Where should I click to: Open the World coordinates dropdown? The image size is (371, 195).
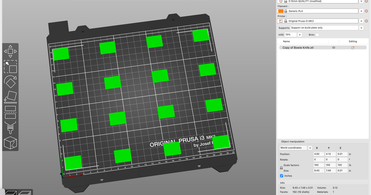pyautogui.click(x=310, y=148)
